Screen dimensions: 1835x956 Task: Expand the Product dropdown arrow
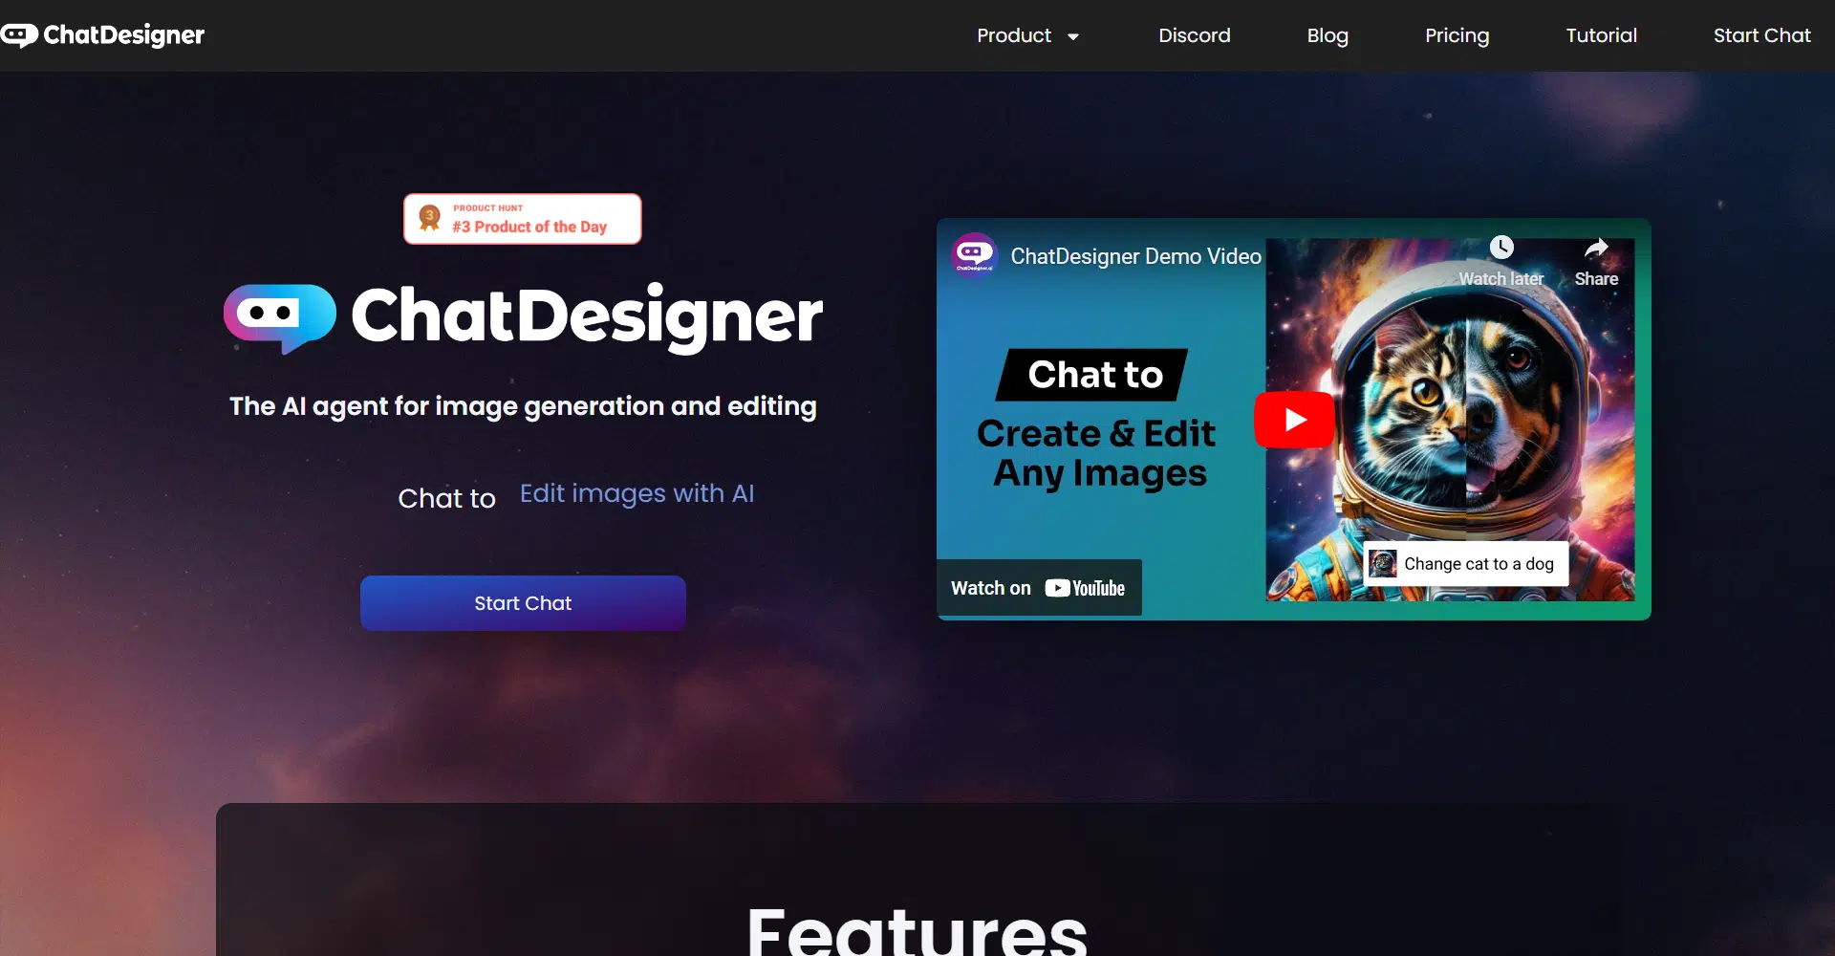click(x=1073, y=37)
